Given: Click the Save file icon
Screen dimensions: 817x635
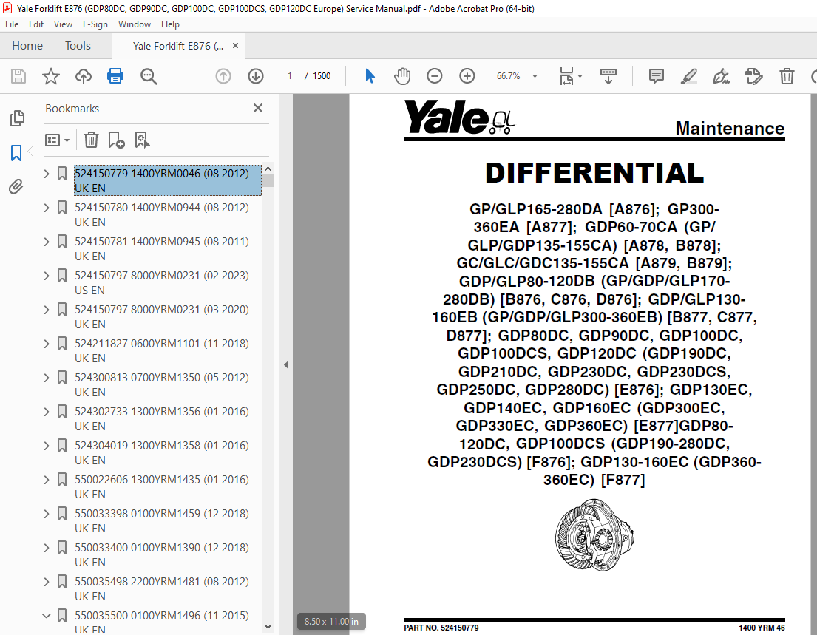Looking at the screenshot, I should [18, 76].
